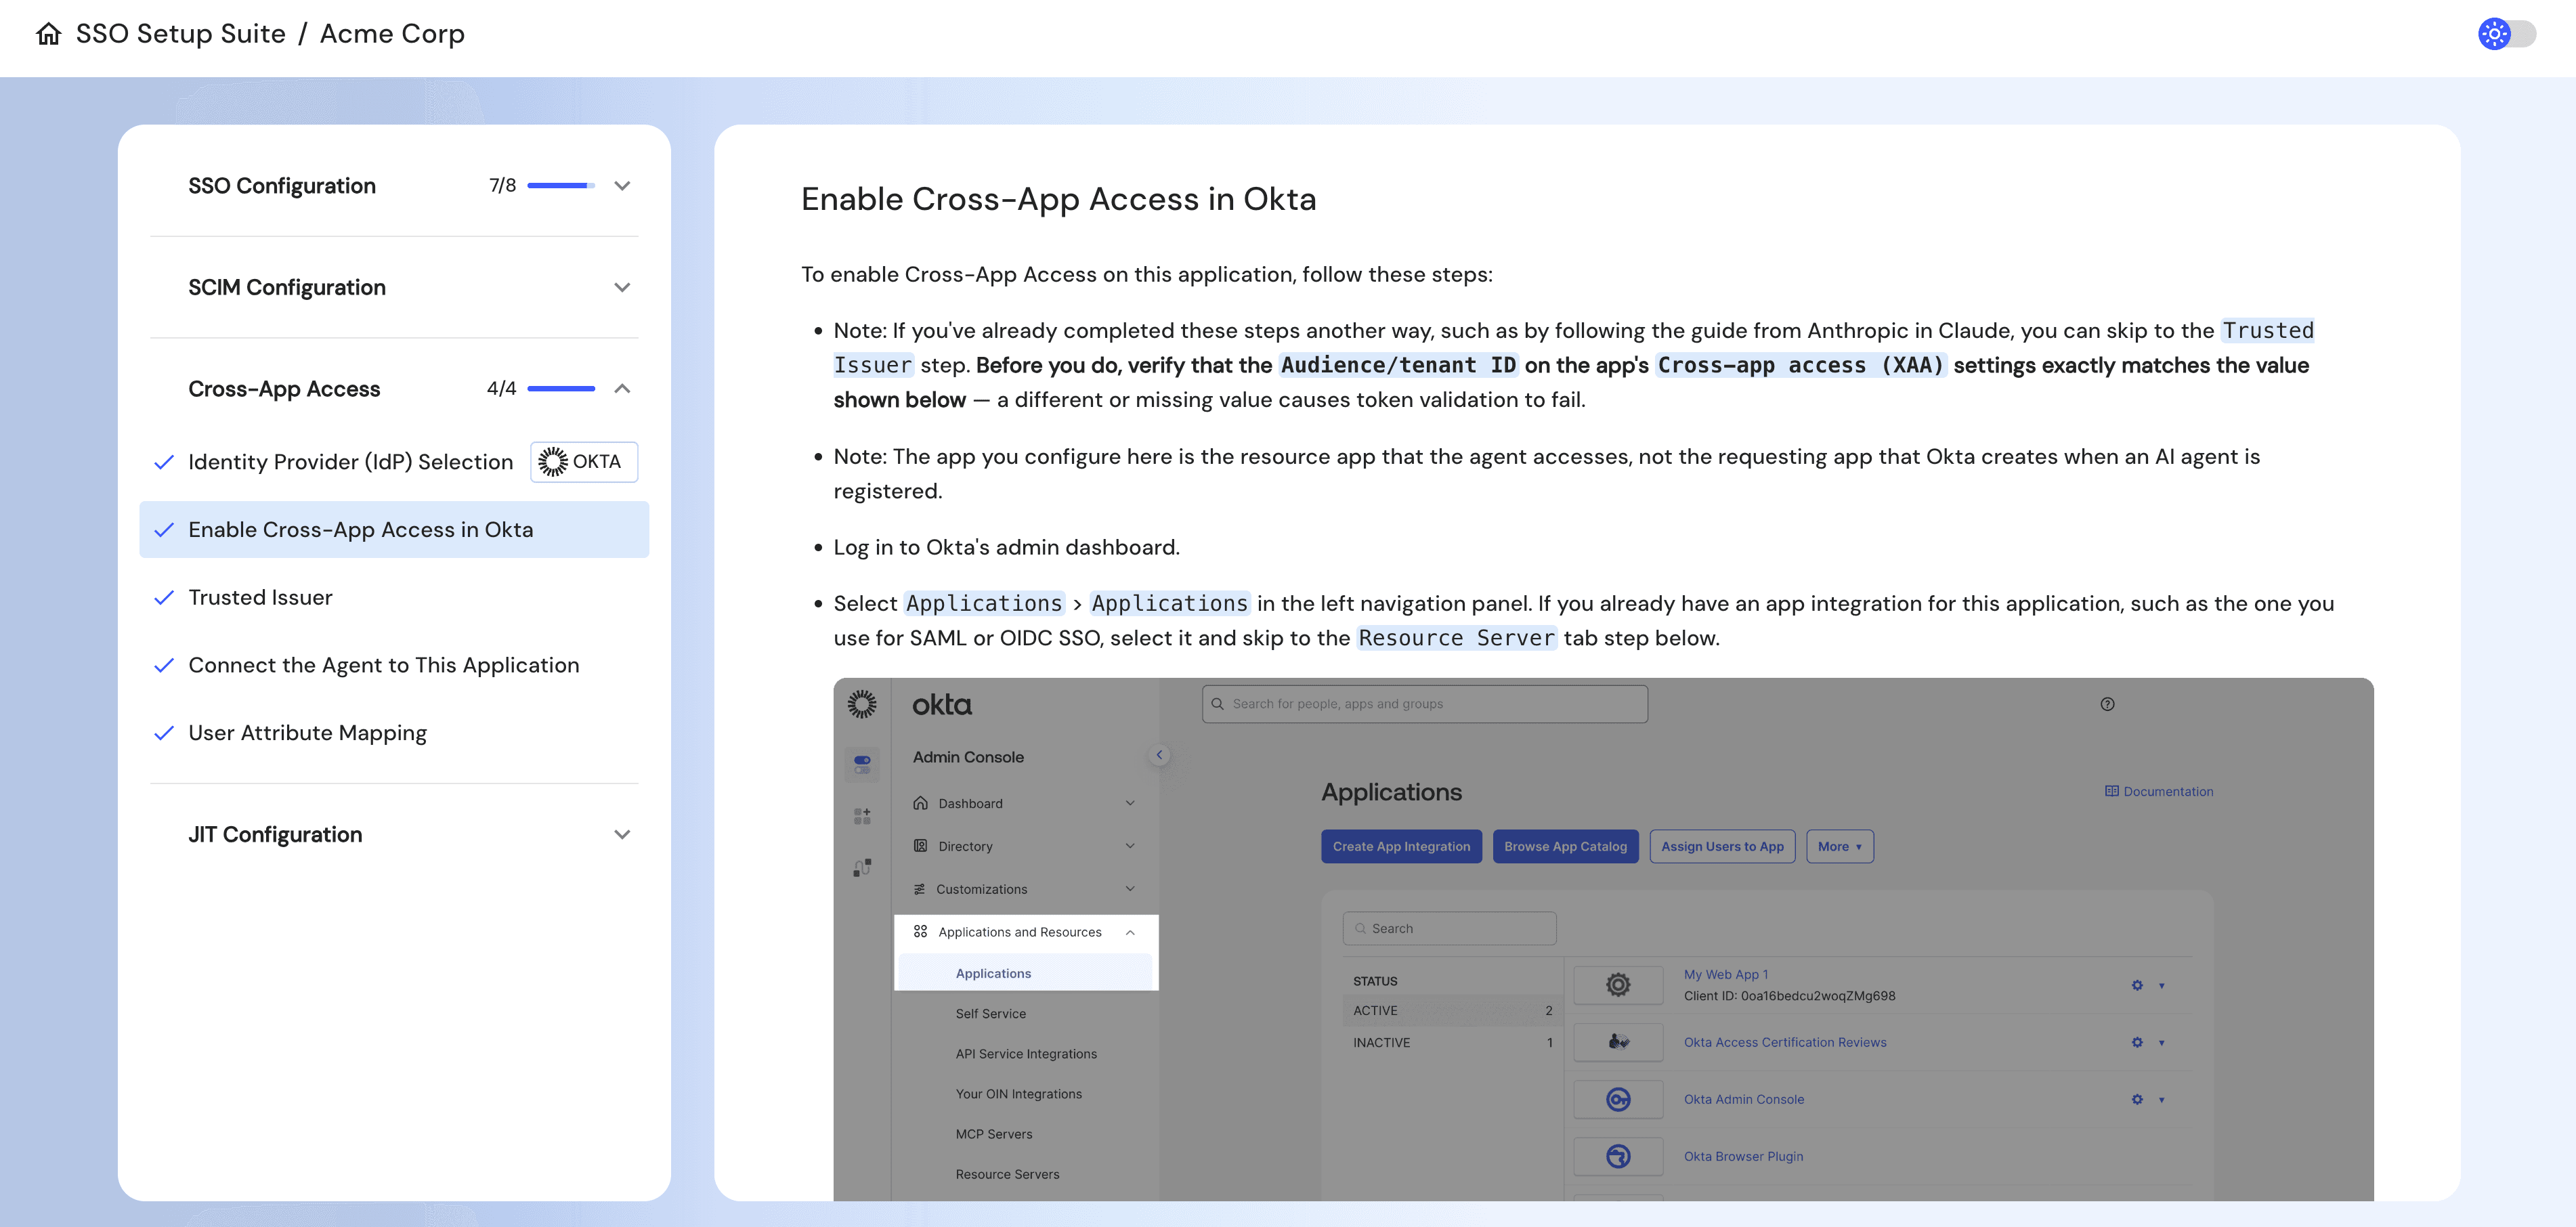
Task: Click the Directory icon in Okta sidebar
Action: point(920,846)
